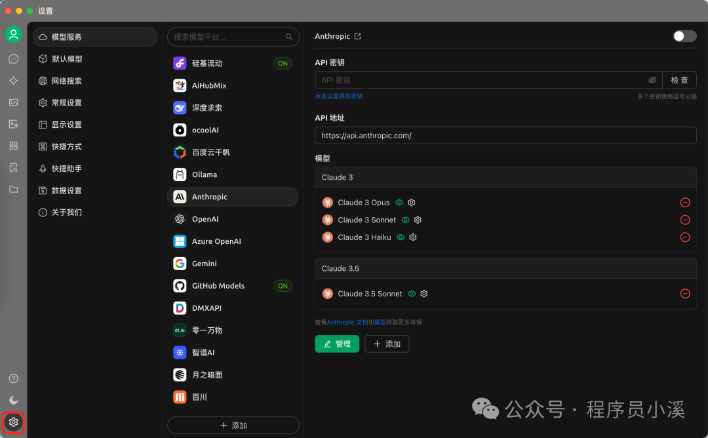The height and width of the screenshot is (438, 708).
Task: Select the Gemini provider
Action: tap(233, 263)
